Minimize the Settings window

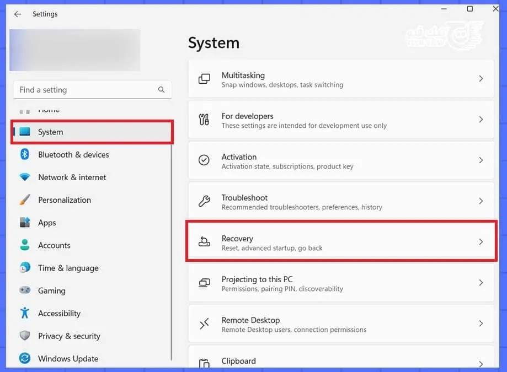coord(444,9)
